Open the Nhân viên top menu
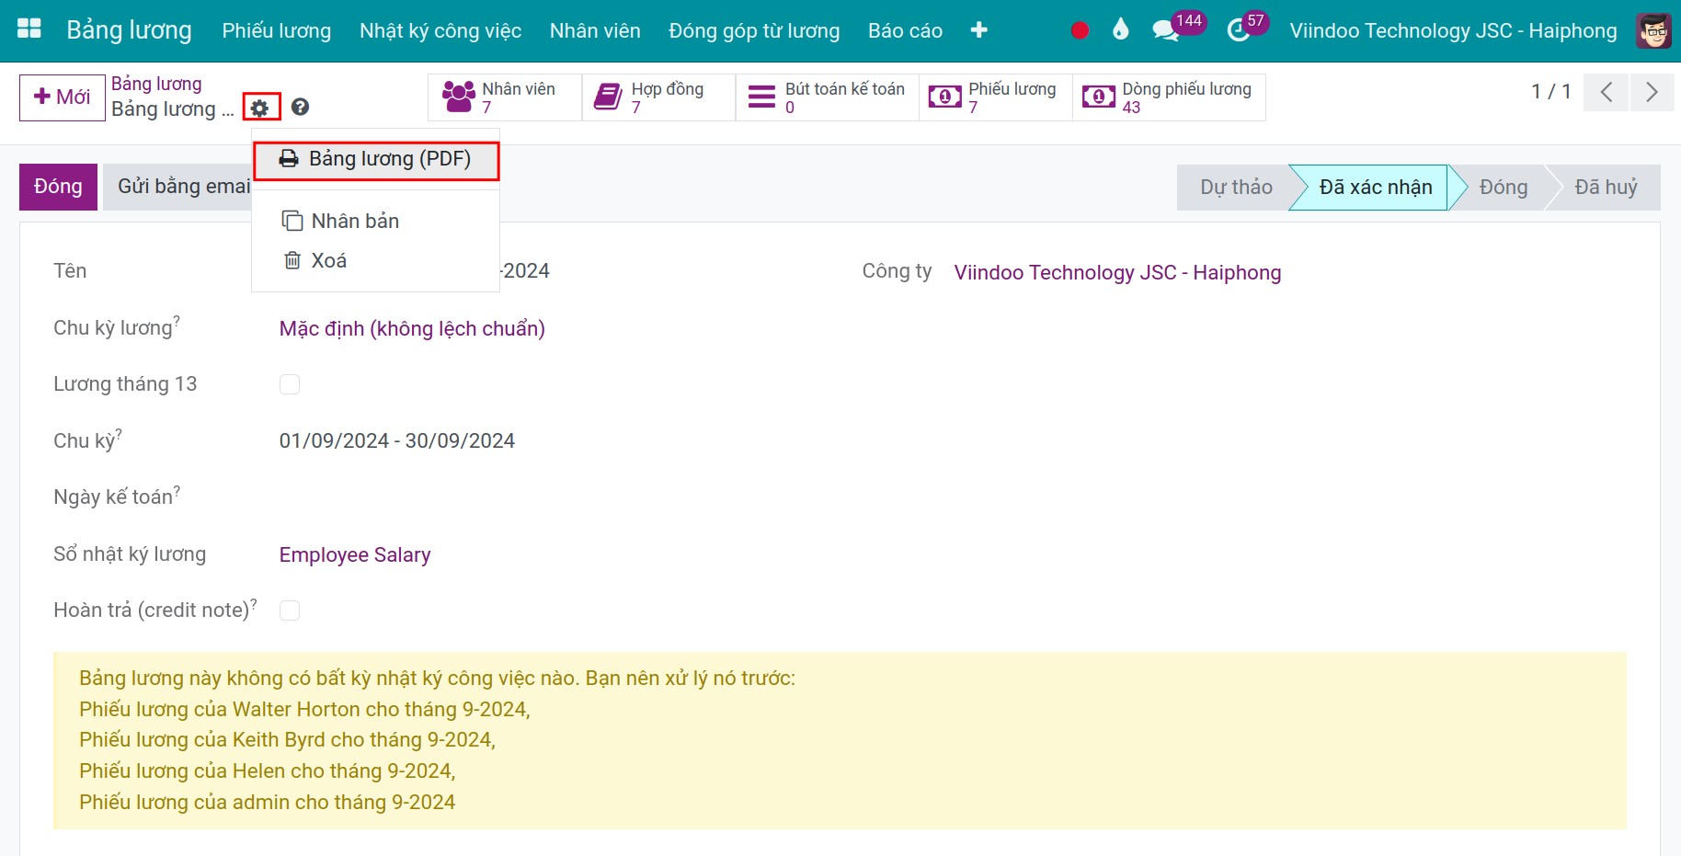This screenshot has width=1681, height=856. click(595, 31)
